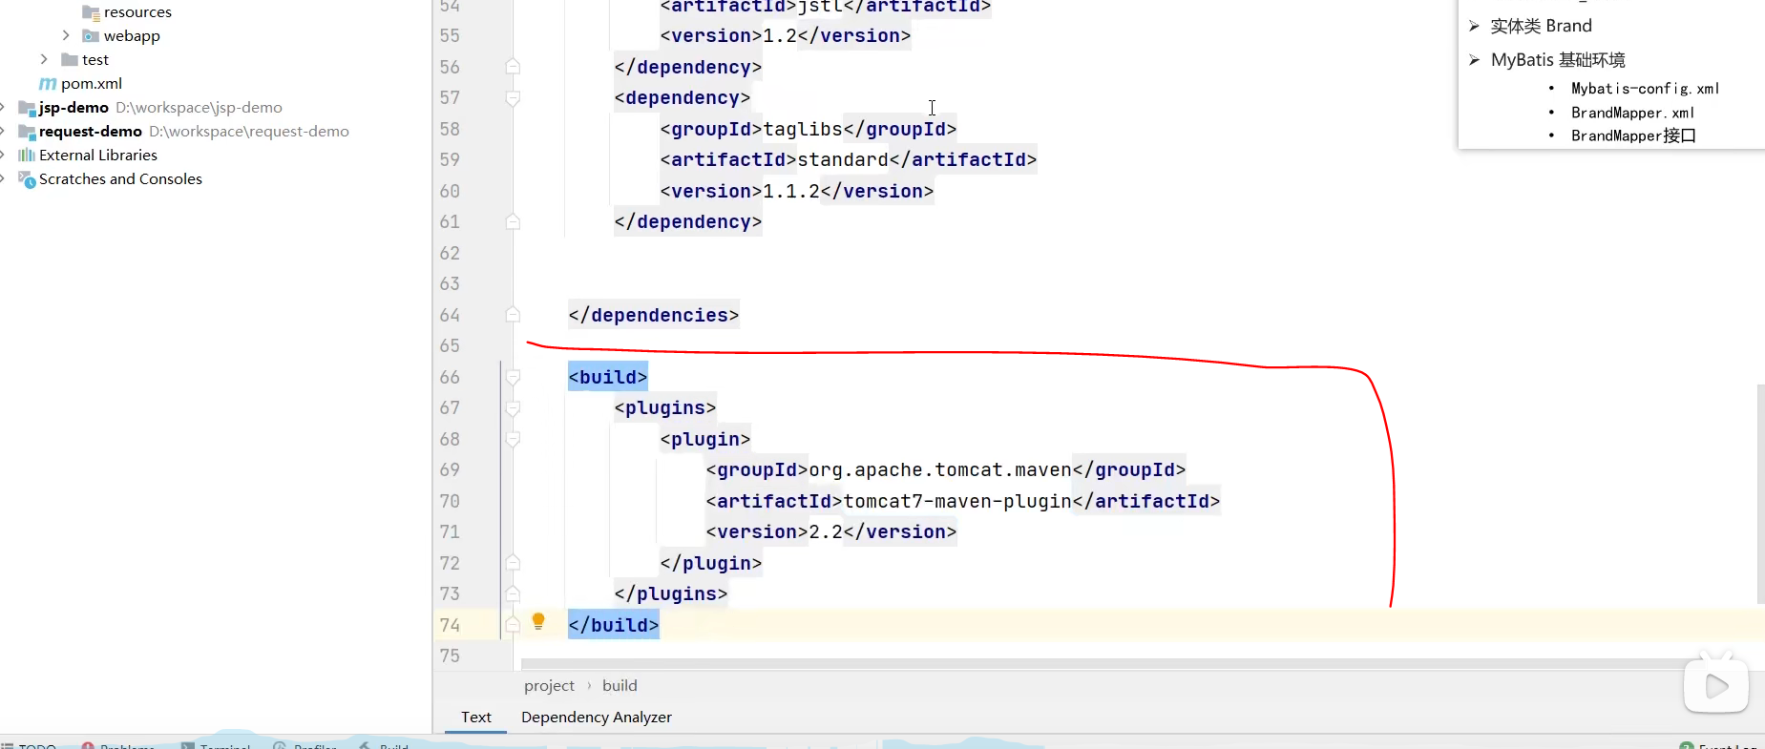1765x749 pixels.
Task: Select the webapp folder icon
Action: click(x=91, y=36)
